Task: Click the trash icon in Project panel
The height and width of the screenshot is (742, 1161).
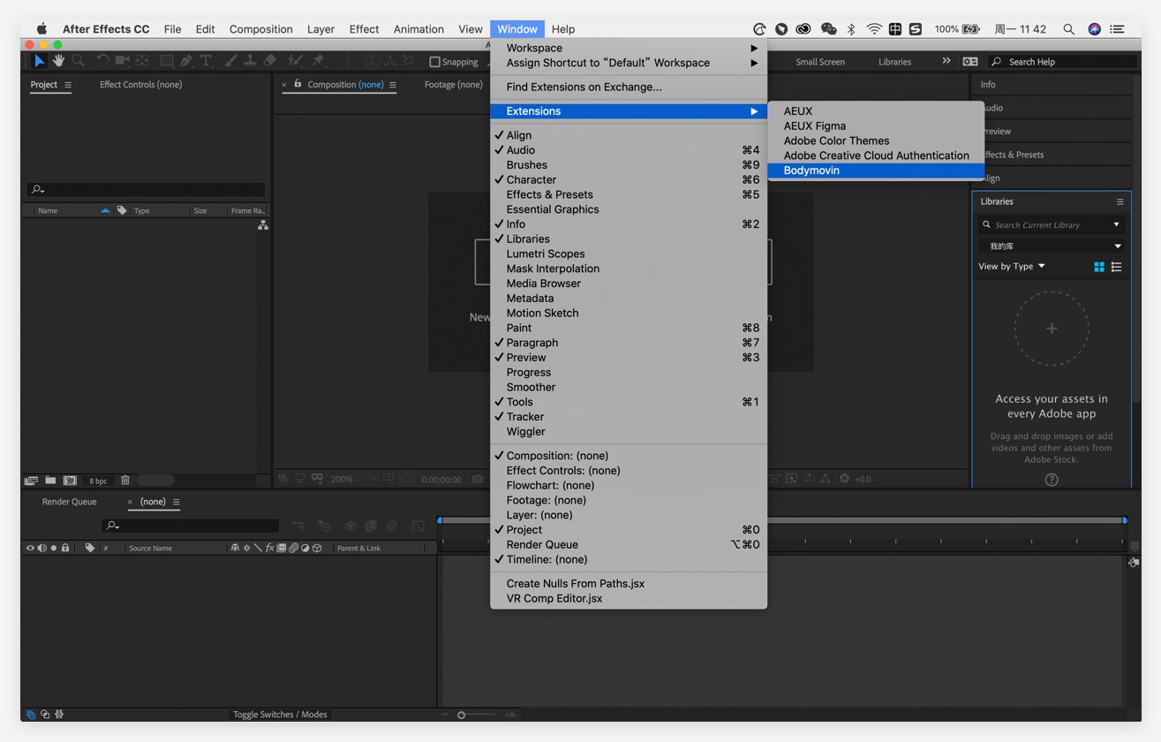Action: (x=125, y=481)
